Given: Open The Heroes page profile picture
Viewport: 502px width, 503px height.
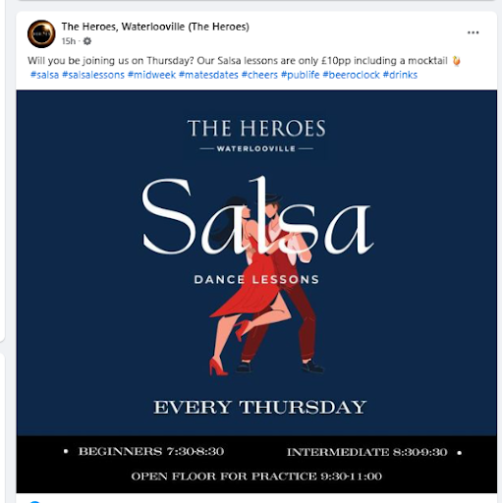Looking at the screenshot, I should [x=41, y=33].
